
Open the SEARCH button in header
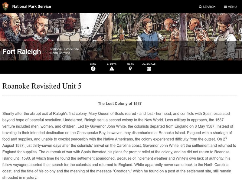click(207, 7)
